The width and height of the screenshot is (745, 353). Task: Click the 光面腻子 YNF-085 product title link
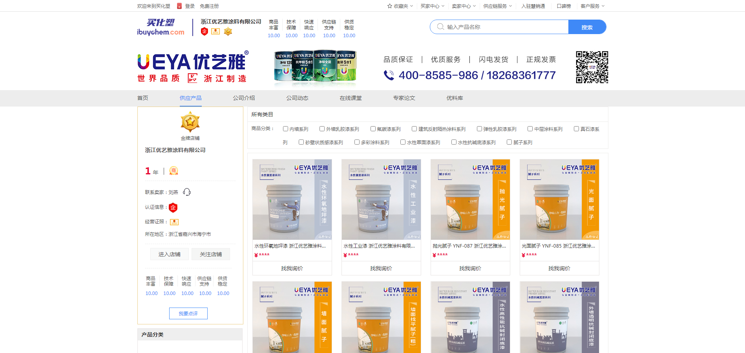coord(558,246)
